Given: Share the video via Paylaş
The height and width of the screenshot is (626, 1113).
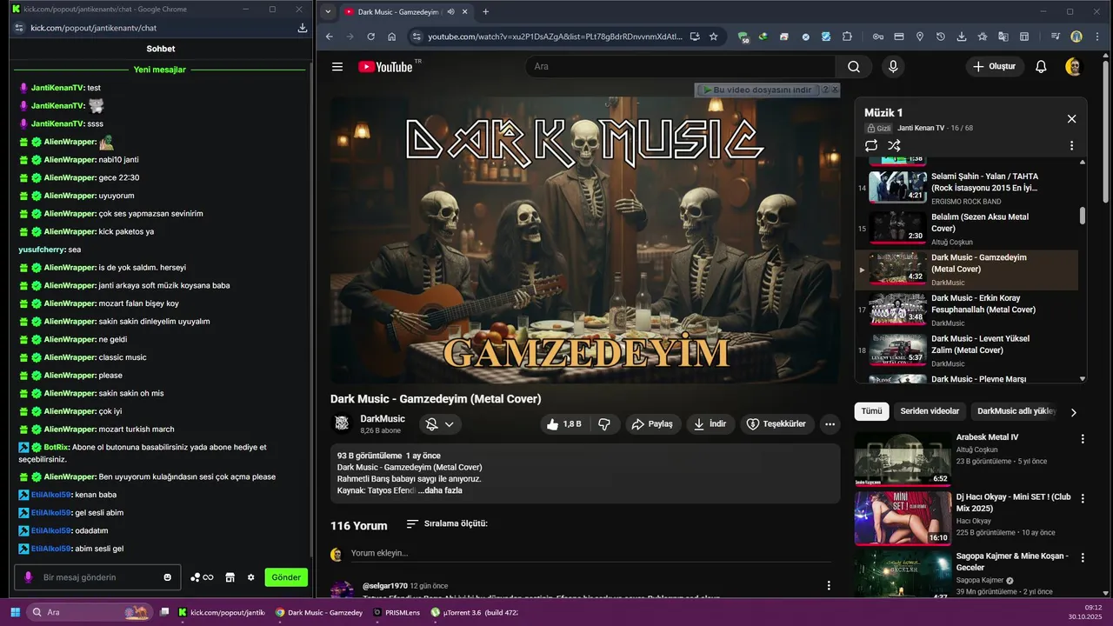Looking at the screenshot, I should 652,424.
